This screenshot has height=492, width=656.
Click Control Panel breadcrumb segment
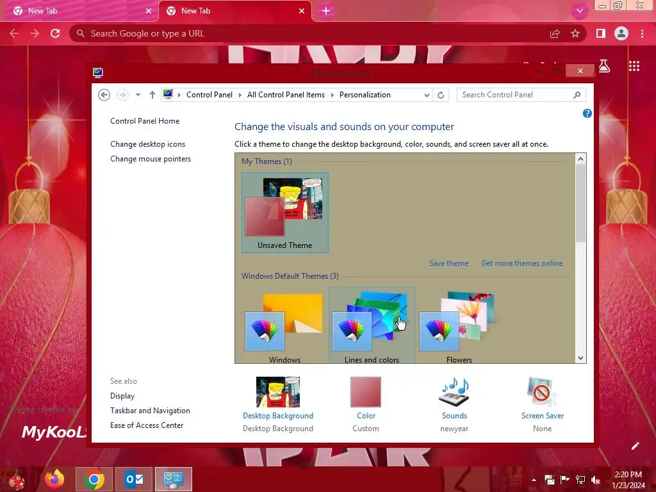coord(209,95)
